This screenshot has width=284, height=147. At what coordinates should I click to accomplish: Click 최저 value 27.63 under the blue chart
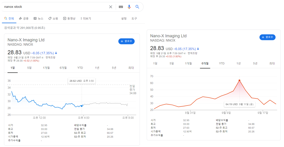click(x=44, y=133)
